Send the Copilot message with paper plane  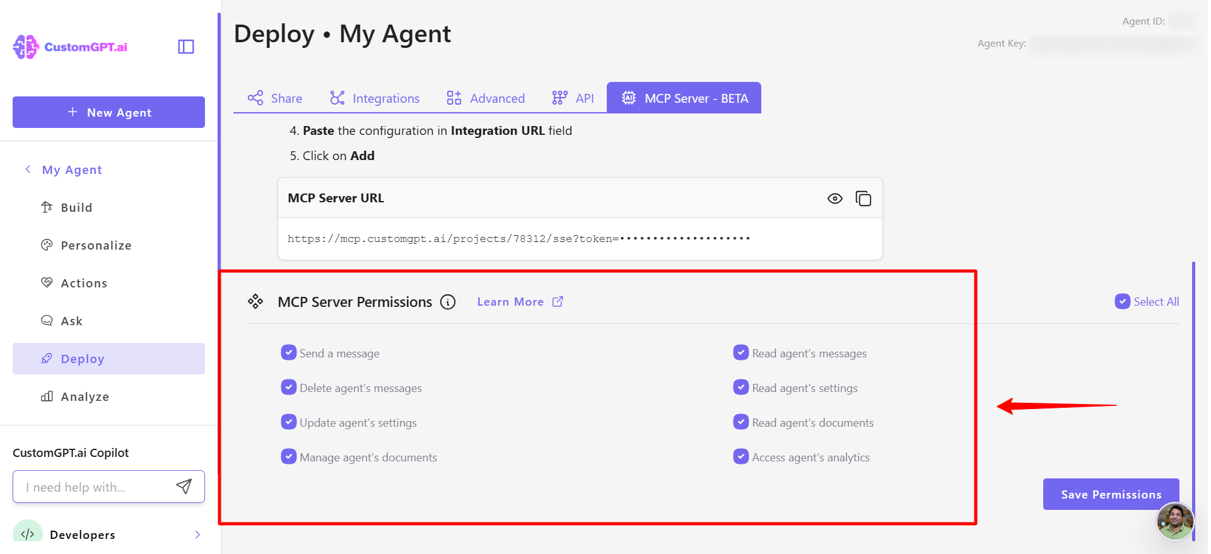tap(184, 487)
